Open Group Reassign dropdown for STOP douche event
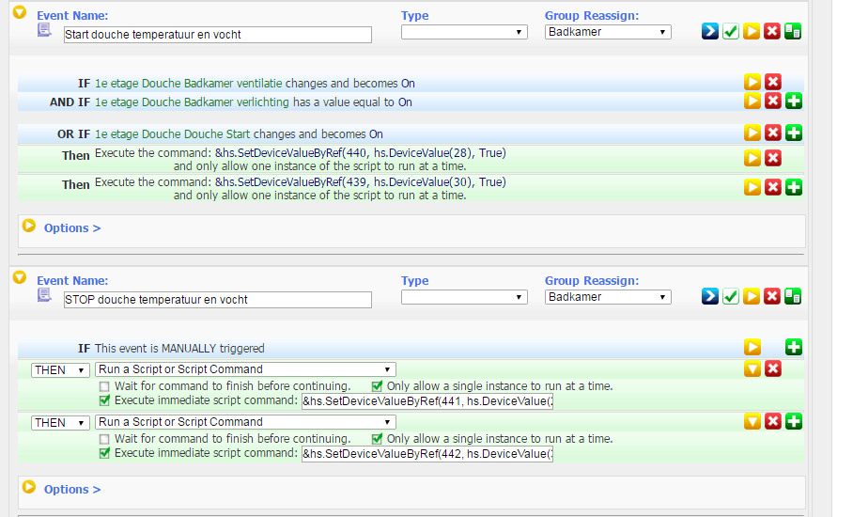 608,297
